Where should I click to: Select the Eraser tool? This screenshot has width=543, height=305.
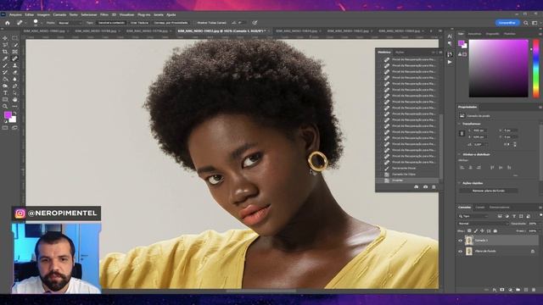pyautogui.click(x=15, y=72)
